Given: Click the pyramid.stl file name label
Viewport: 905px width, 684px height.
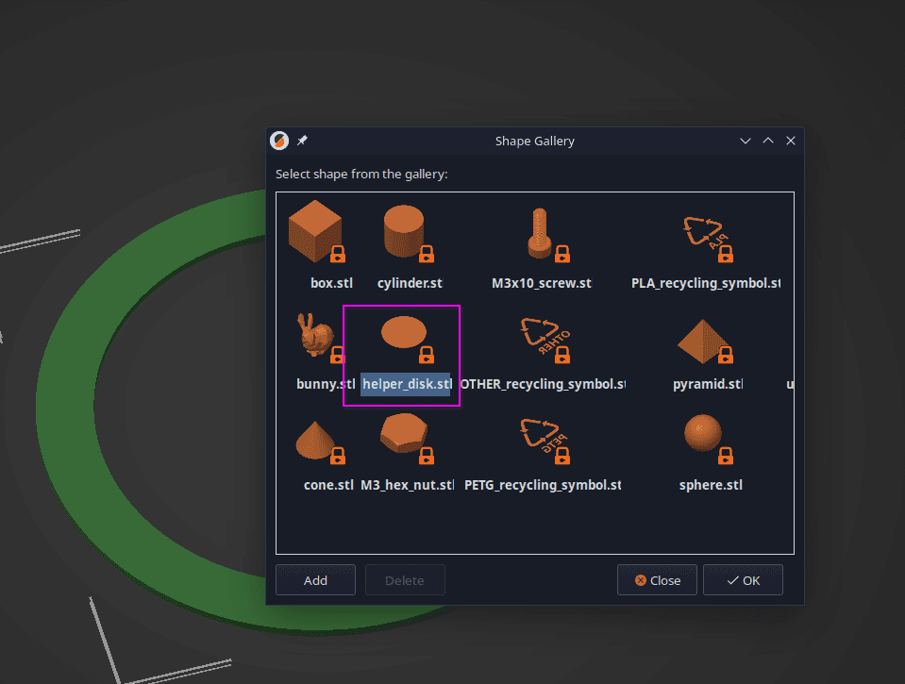Looking at the screenshot, I should [x=708, y=384].
